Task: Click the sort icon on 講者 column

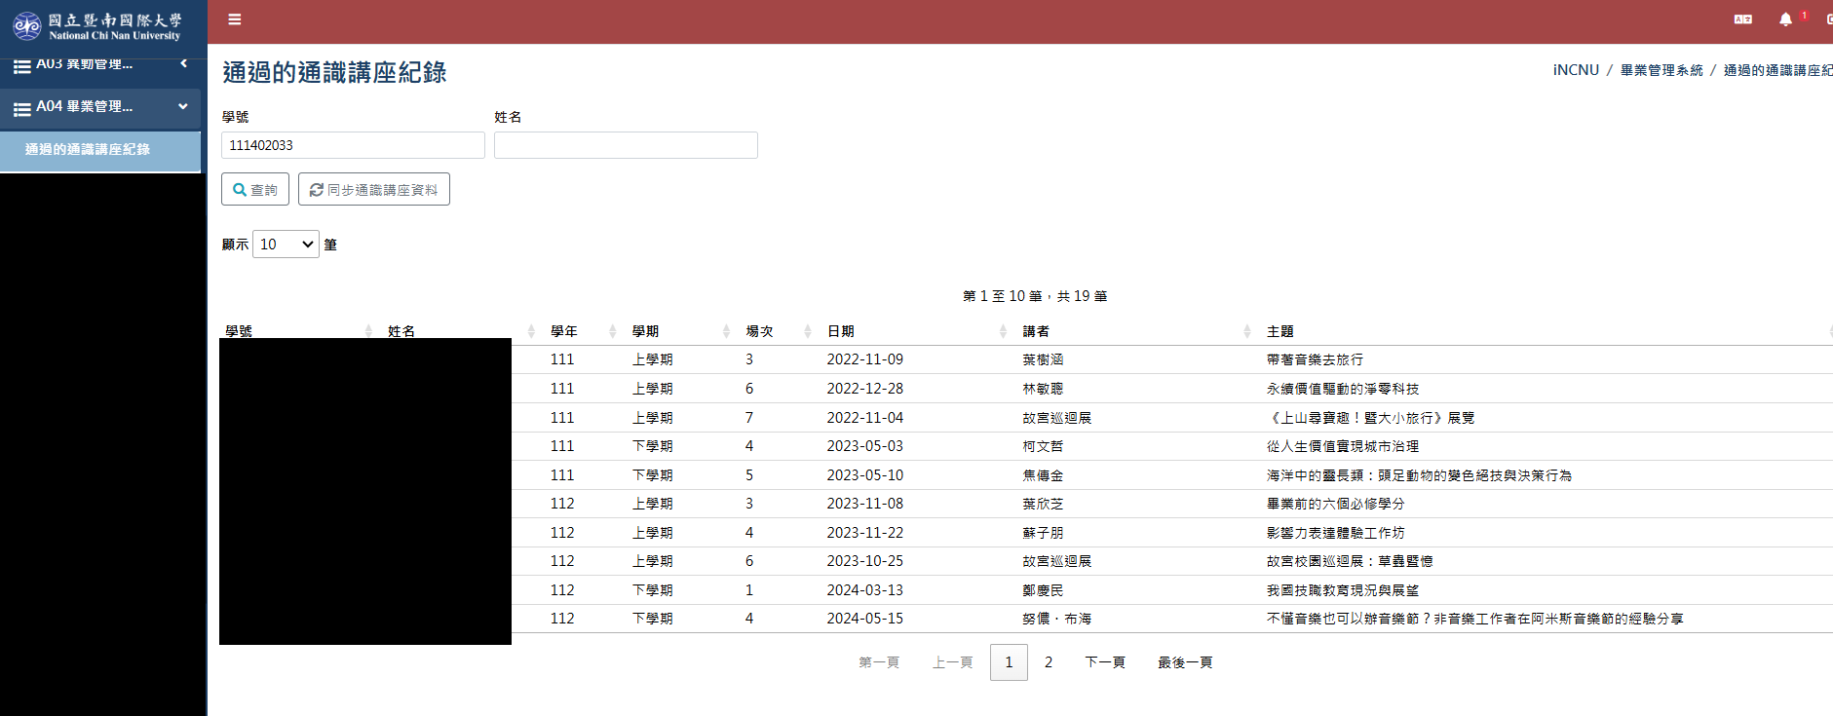Action: (1246, 332)
